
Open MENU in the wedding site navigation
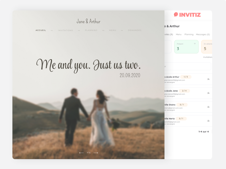click(112, 30)
